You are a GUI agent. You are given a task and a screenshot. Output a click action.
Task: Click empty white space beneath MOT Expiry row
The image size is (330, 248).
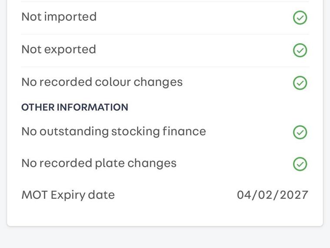coord(165,214)
